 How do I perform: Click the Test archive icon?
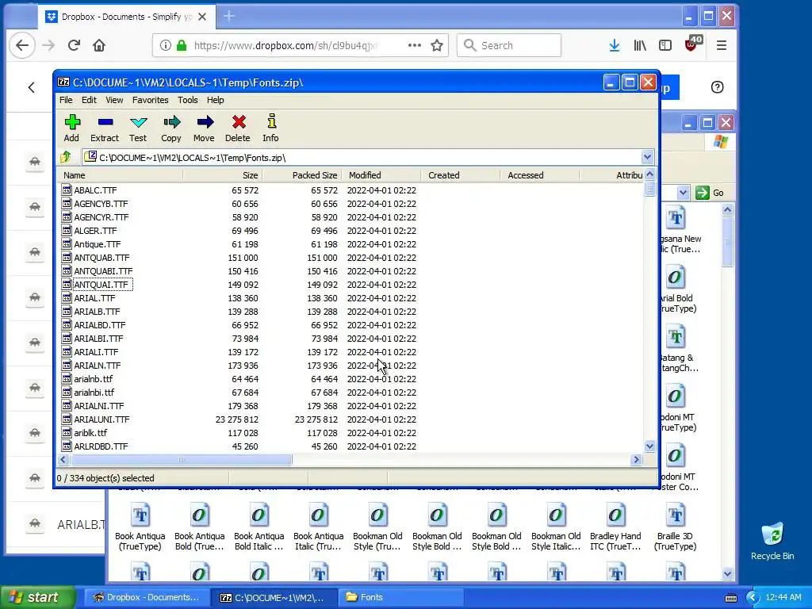138,128
